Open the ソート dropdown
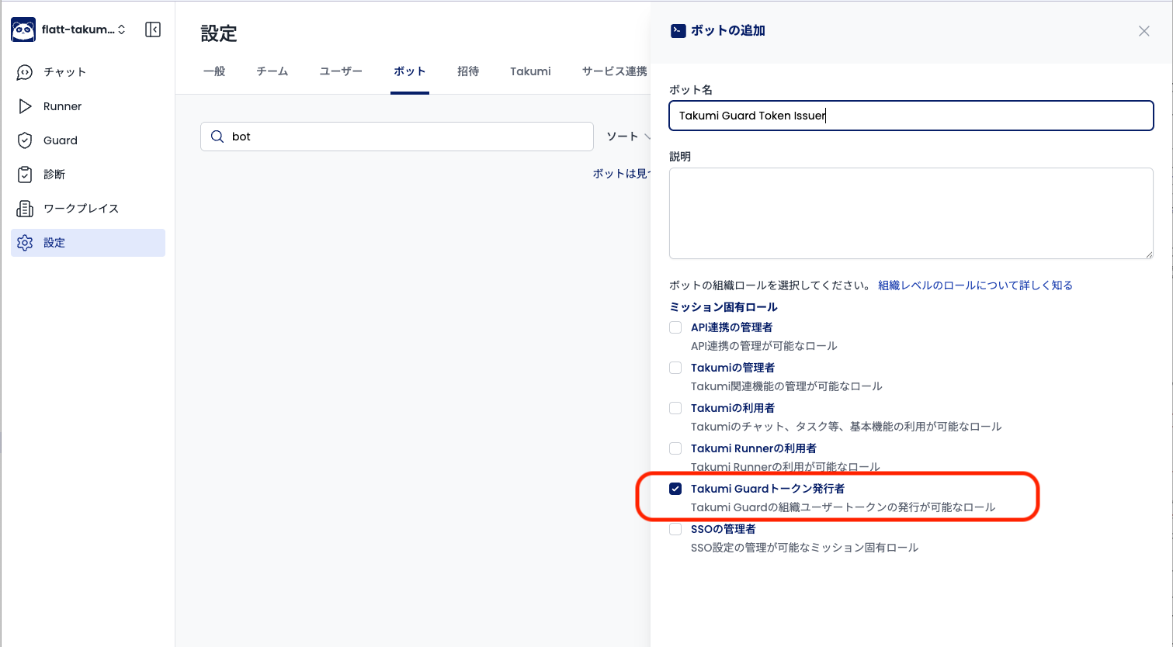 pyautogui.click(x=626, y=137)
